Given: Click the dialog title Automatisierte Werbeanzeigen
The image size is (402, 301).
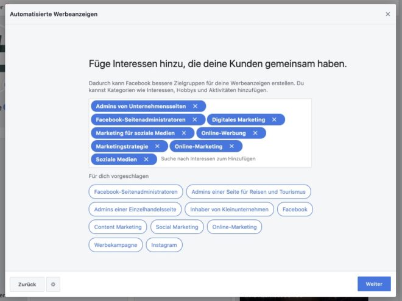Looking at the screenshot, I should pos(54,14).
